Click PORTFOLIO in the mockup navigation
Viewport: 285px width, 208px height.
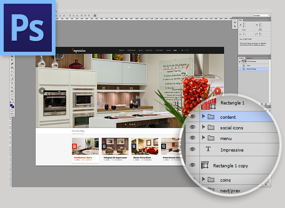[x=131, y=50]
